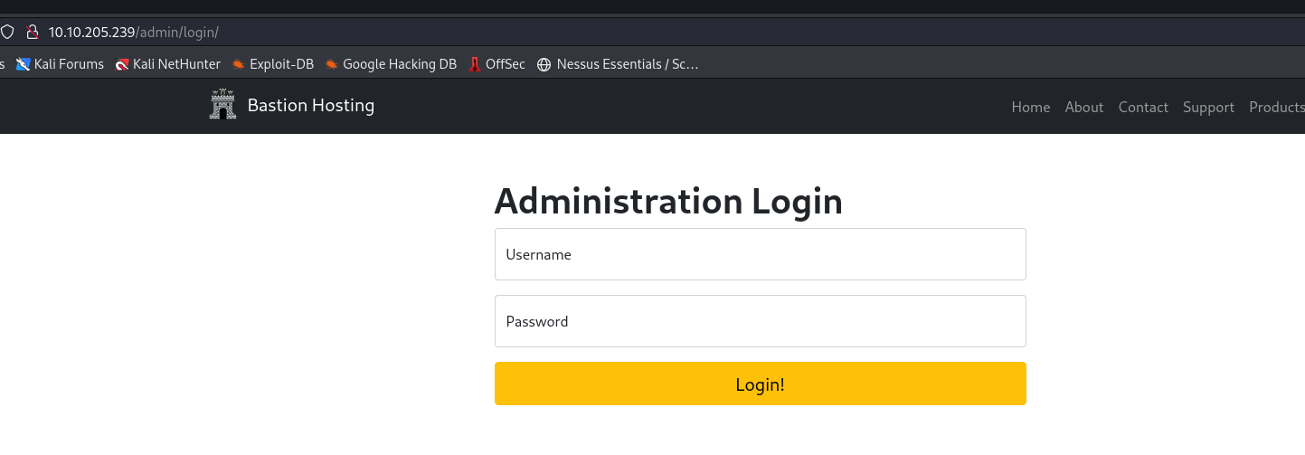The image size is (1305, 455).
Task: Click the Bastion Hosting castle logo
Action: pyautogui.click(x=222, y=105)
